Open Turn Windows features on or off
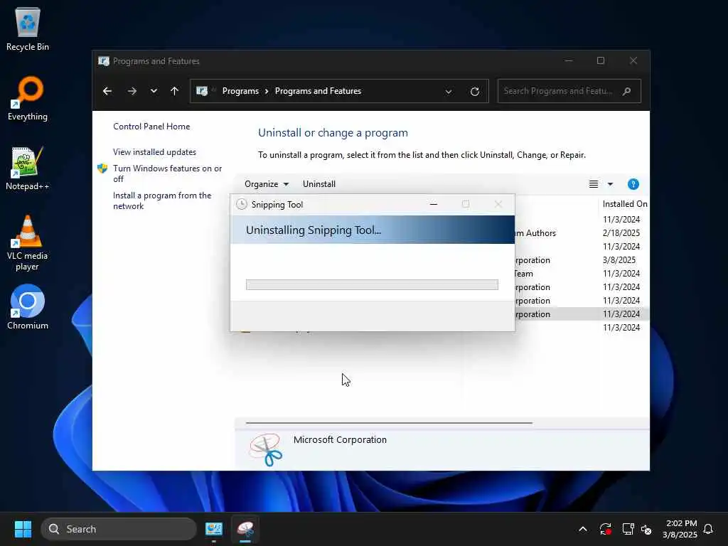 point(167,173)
